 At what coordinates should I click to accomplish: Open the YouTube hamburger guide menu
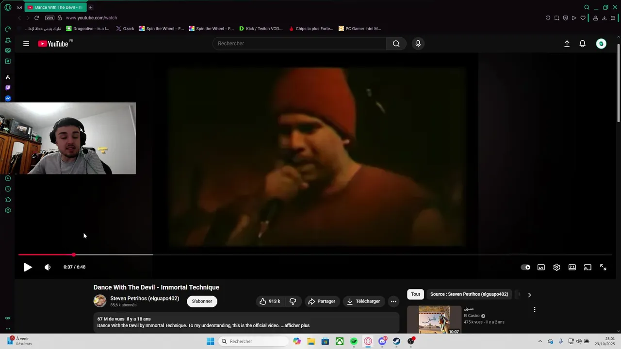[x=26, y=44]
